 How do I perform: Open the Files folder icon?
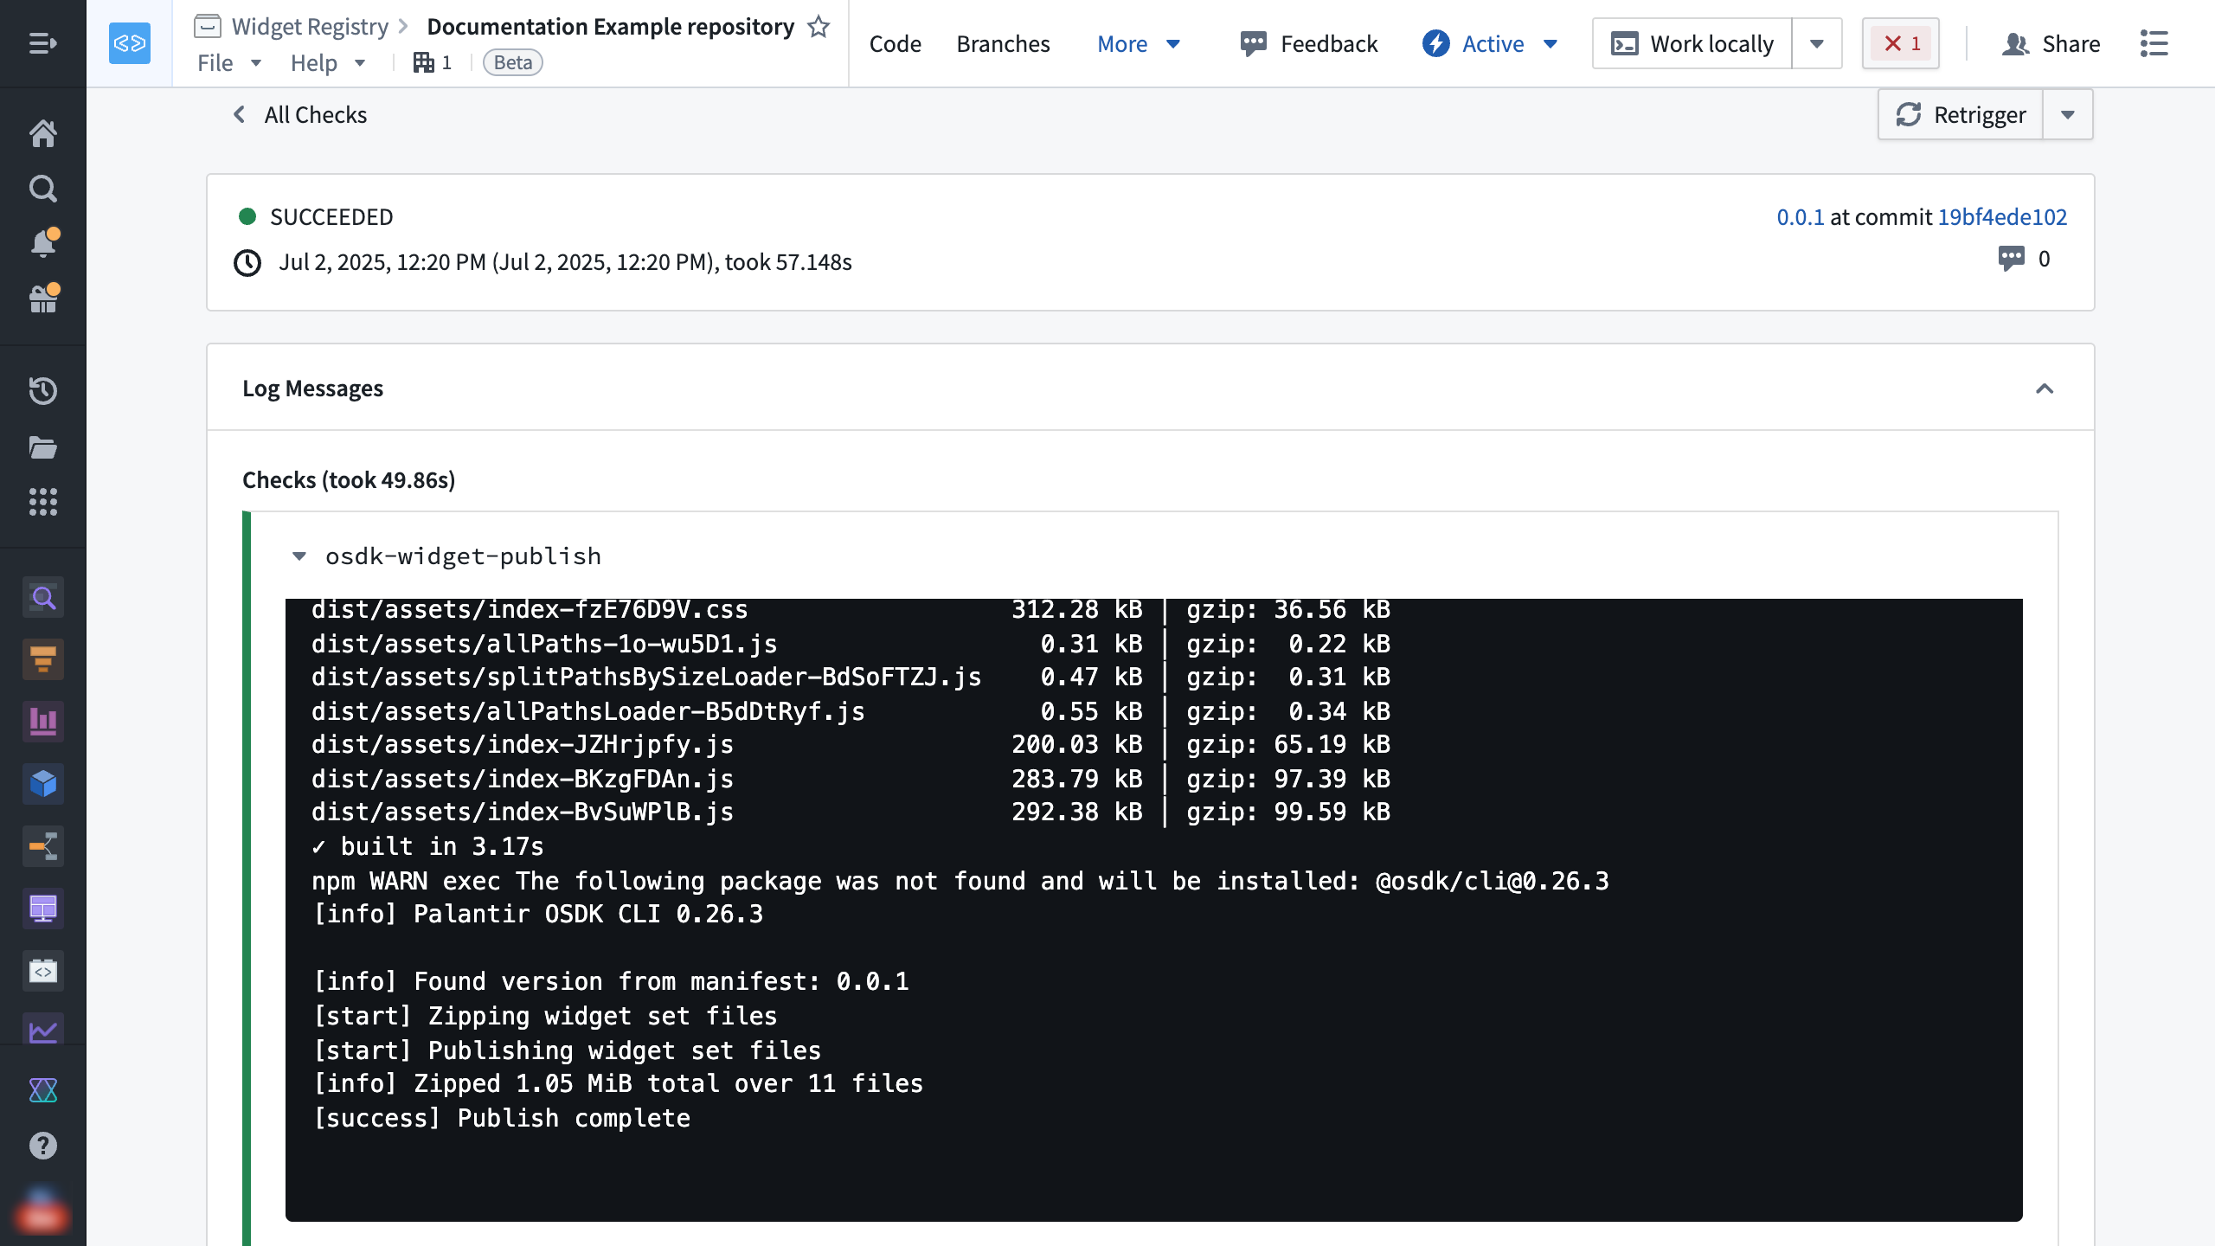[43, 447]
